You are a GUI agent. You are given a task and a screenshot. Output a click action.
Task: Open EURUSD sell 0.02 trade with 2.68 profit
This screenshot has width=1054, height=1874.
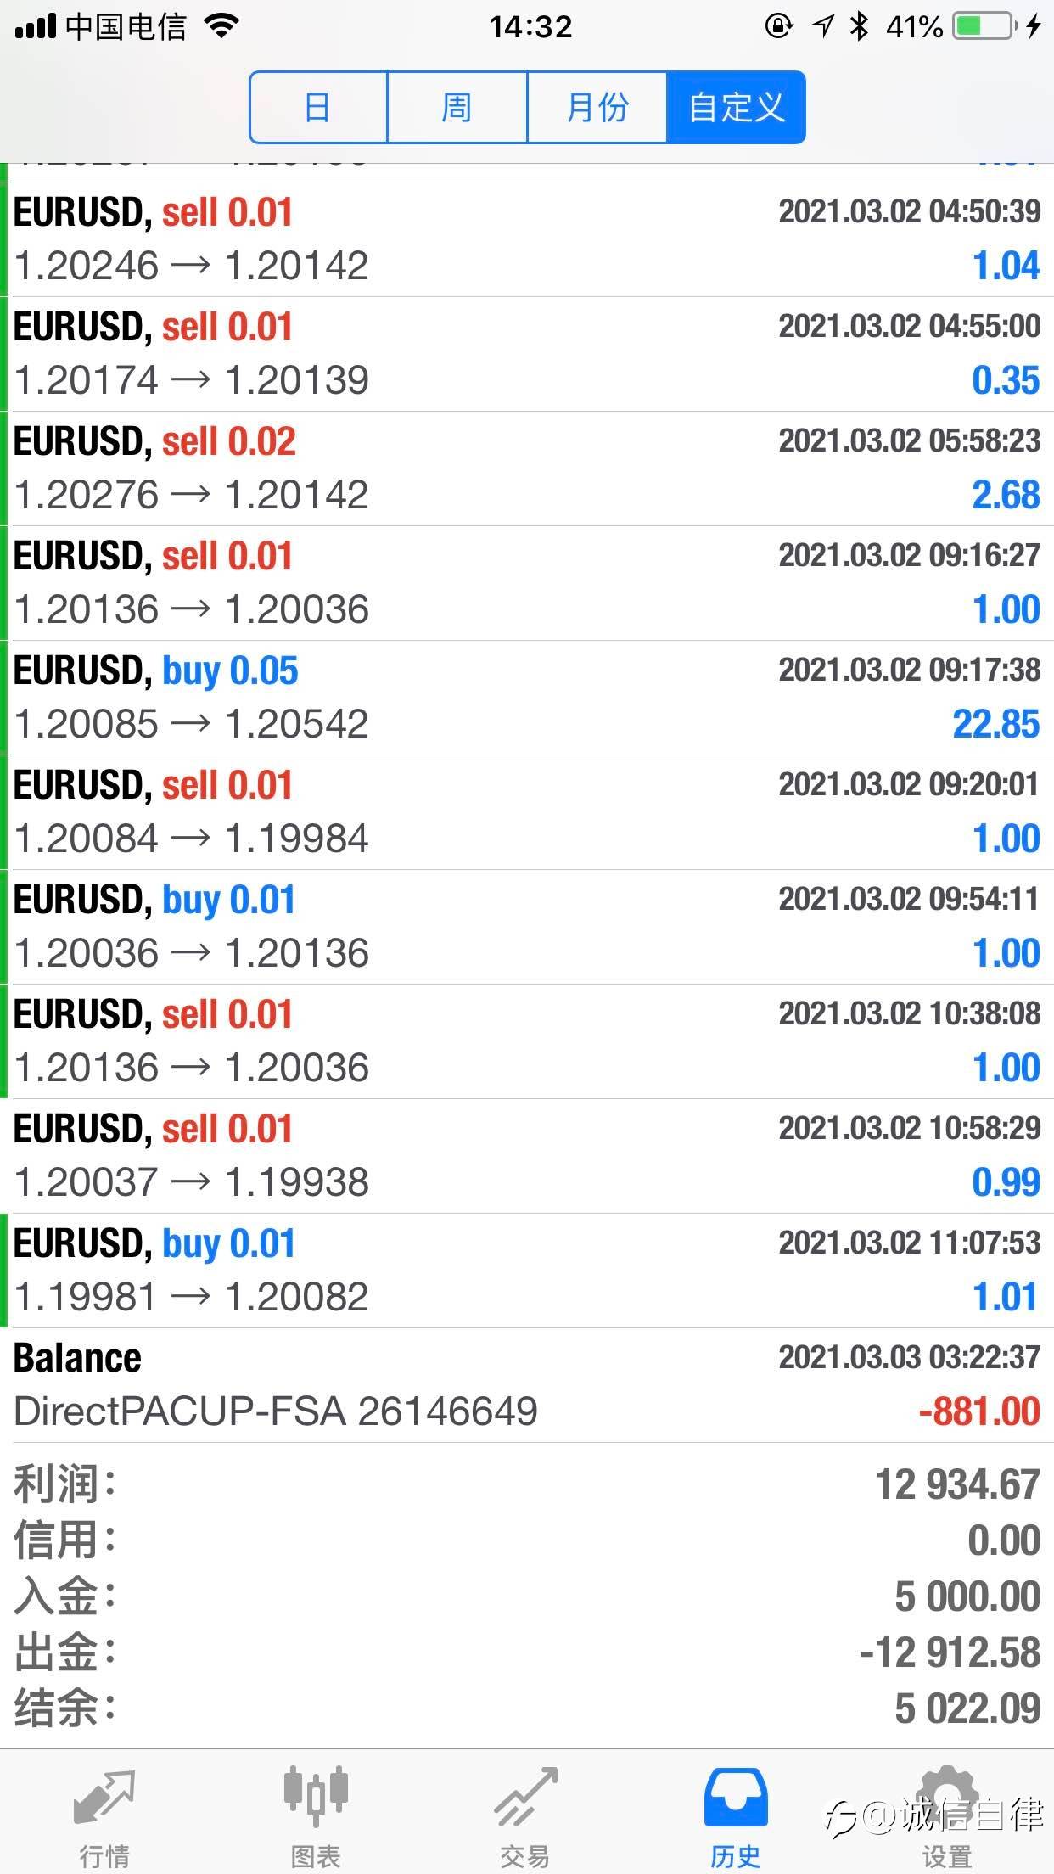527,468
